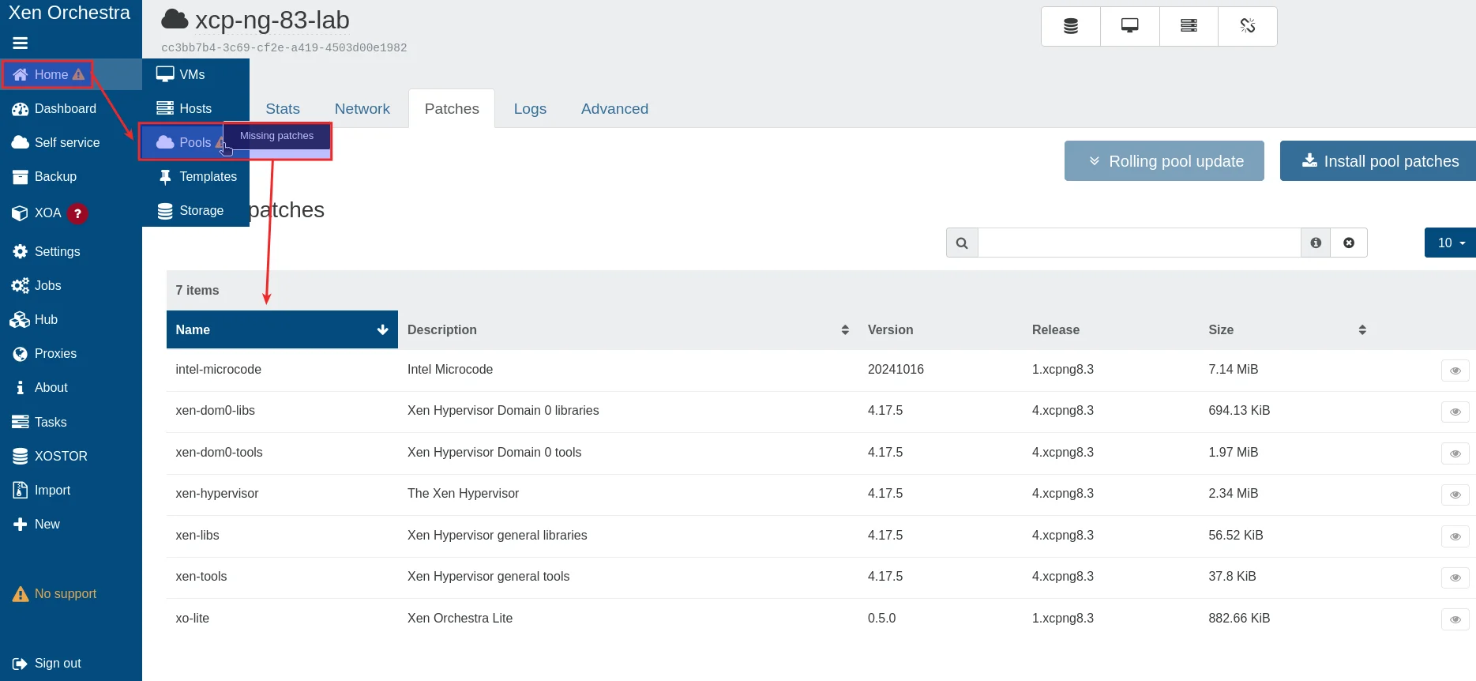This screenshot has height=681, width=1476.
Task: Click the 7 items count label
Action: point(197,291)
